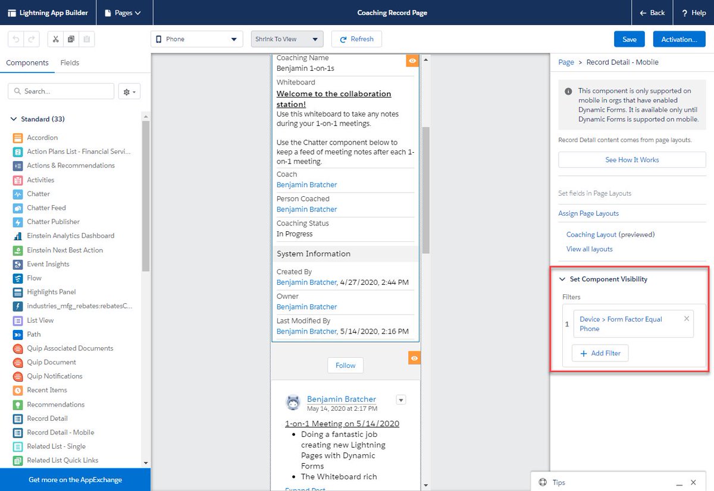Select the List View component icon
This screenshot has width=714, height=491.
[17, 320]
